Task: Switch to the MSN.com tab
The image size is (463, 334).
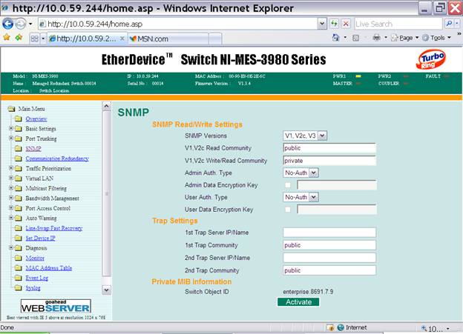Action: tap(154, 39)
